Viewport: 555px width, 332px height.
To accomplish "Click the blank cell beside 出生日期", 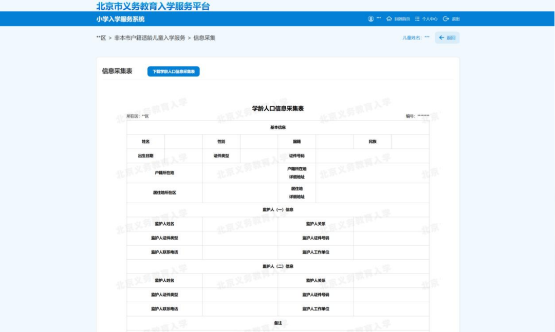I will point(183,156).
